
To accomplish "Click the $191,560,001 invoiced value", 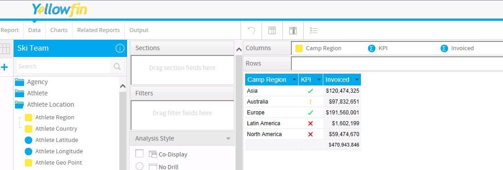I will (x=342, y=113).
